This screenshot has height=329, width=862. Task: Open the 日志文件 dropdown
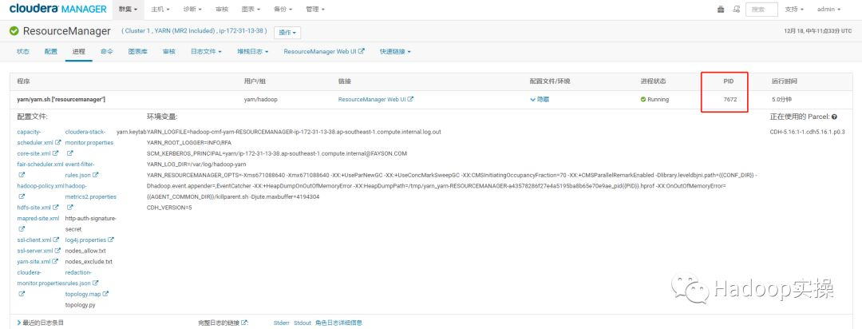(x=206, y=51)
